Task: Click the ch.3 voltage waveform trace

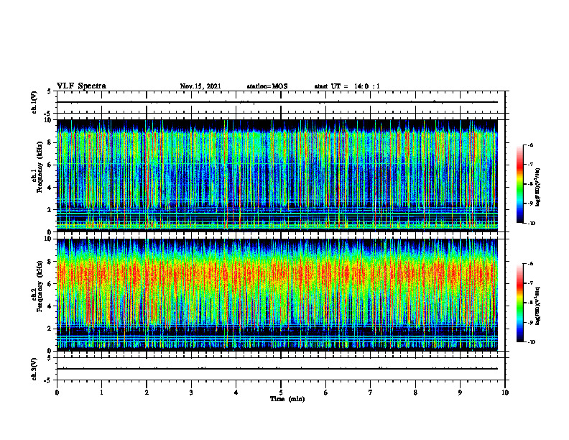Action: click(277, 369)
